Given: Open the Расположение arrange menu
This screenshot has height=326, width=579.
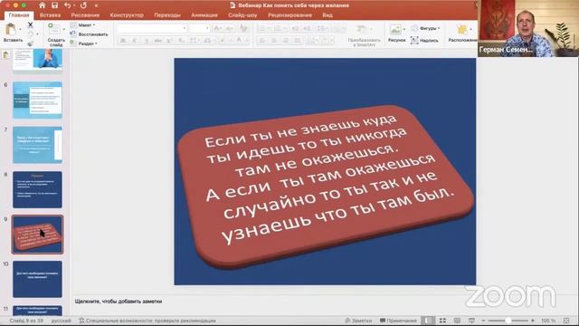Looking at the screenshot, I should pyautogui.click(x=462, y=34).
